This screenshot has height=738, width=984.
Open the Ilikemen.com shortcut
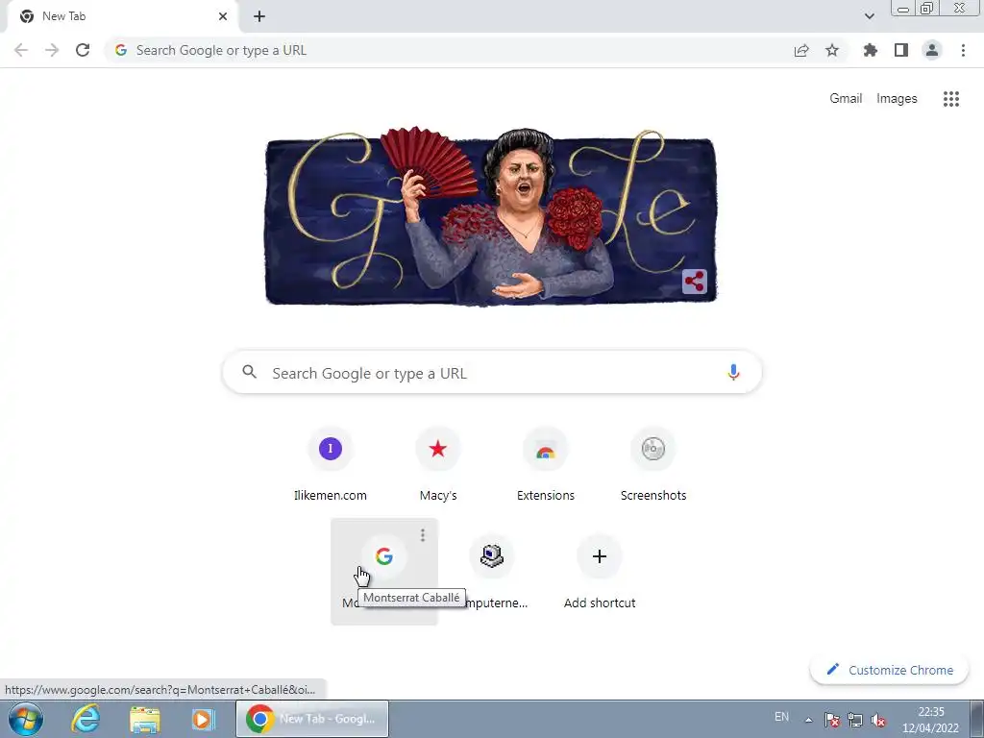pos(331,465)
